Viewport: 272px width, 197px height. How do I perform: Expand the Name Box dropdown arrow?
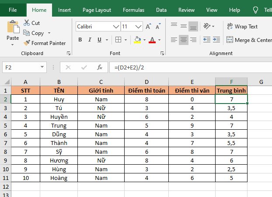click(42, 68)
